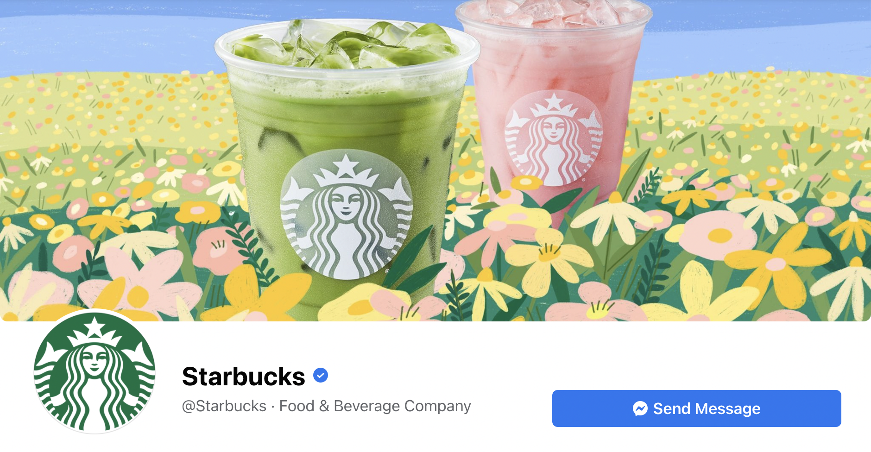The image size is (871, 452).
Task: Open Food & Beverage Company category link
Action: (x=375, y=406)
